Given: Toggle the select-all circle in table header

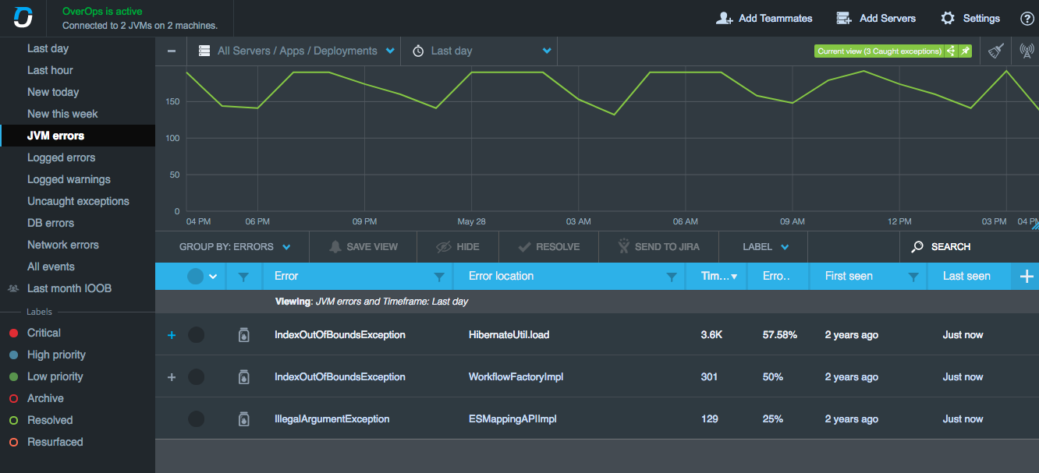Looking at the screenshot, I should (195, 276).
